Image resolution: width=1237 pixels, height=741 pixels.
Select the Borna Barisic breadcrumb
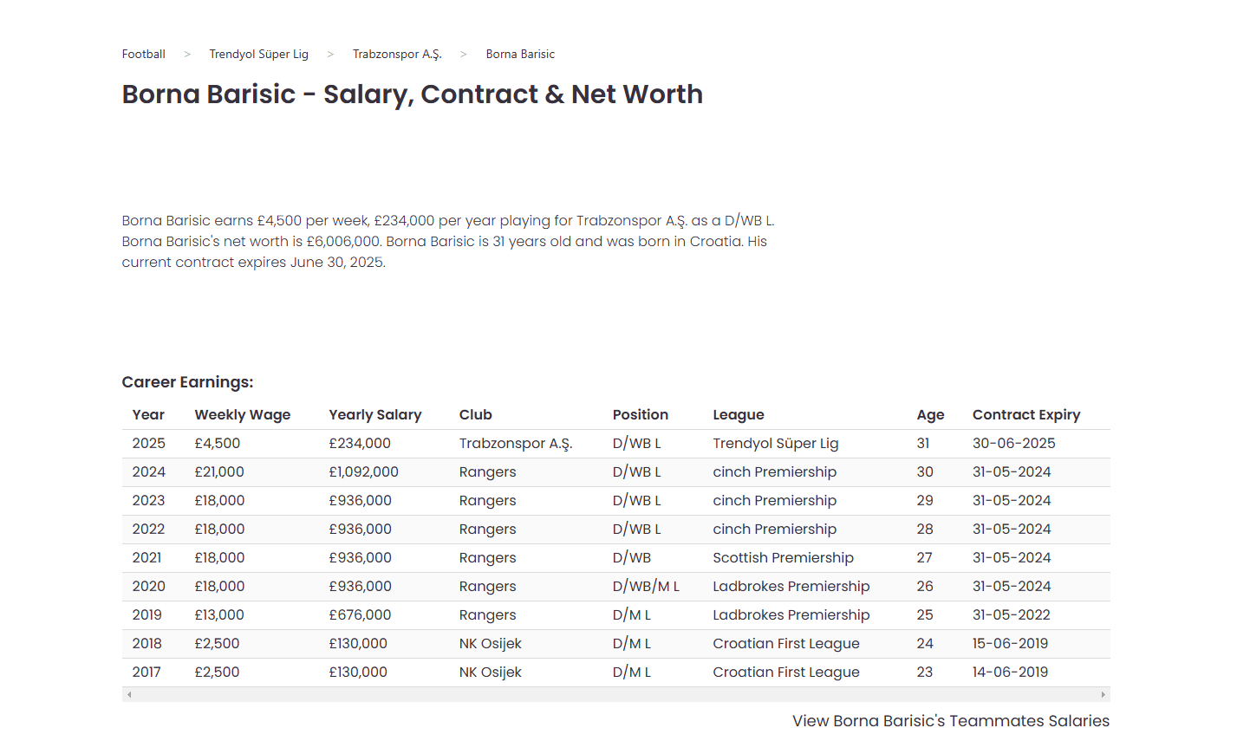pos(520,54)
